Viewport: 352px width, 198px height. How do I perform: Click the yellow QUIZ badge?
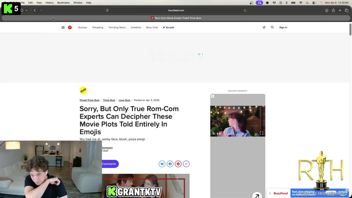point(83,90)
